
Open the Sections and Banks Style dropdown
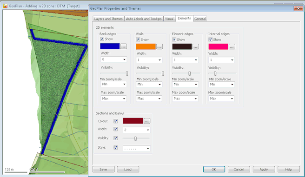pyautogui.click(x=137, y=149)
